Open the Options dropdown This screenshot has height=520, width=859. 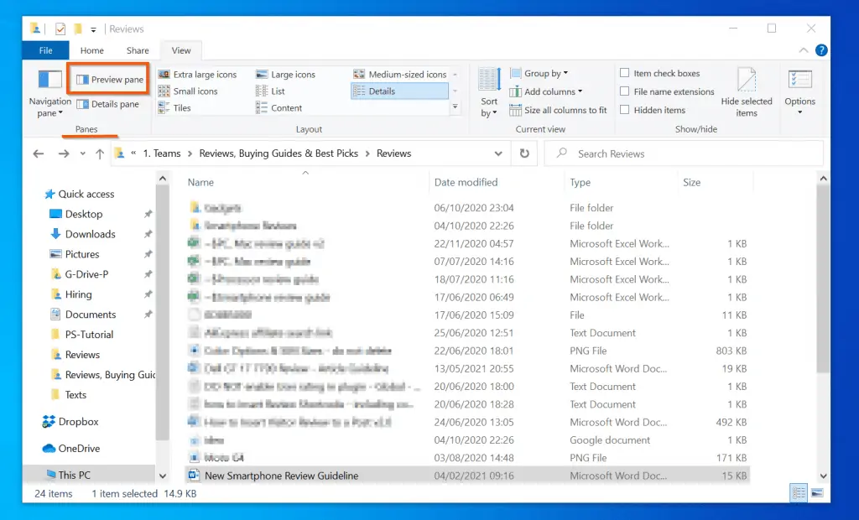pyautogui.click(x=799, y=92)
